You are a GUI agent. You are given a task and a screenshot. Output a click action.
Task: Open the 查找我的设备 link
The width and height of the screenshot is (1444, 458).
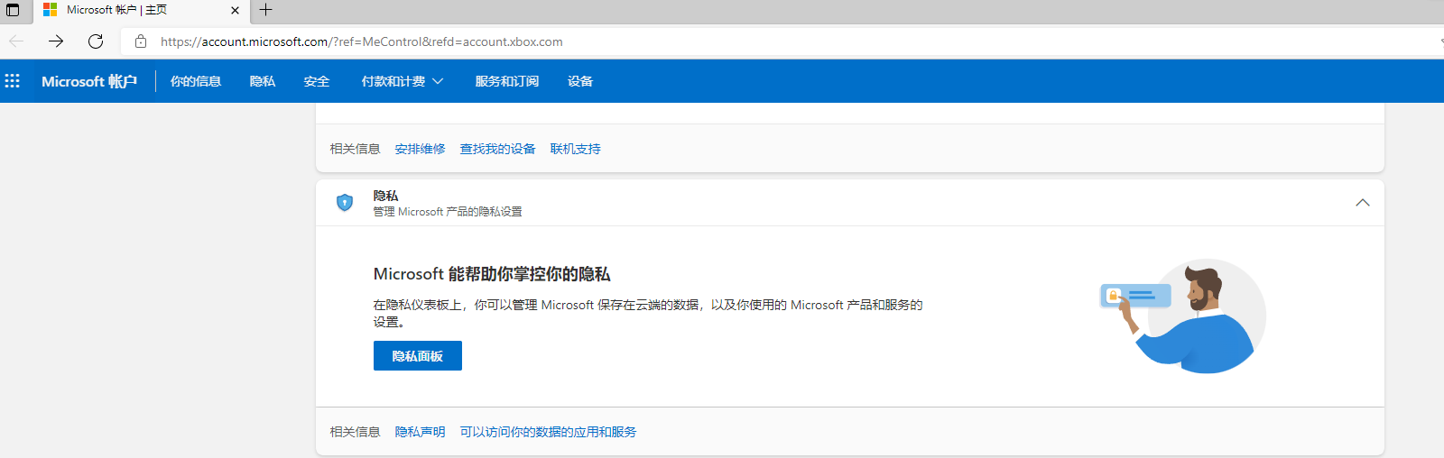[498, 149]
